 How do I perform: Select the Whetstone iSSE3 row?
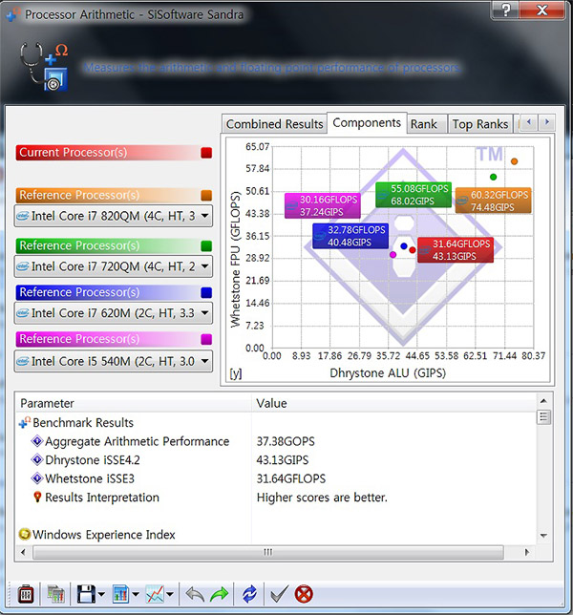(x=90, y=478)
